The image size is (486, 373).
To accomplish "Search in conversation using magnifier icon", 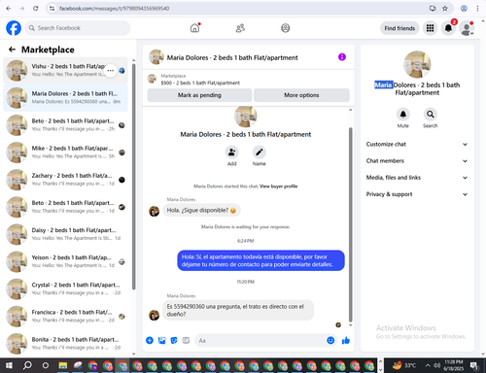I will click(431, 115).
